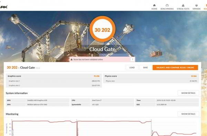Click the SystemInfo version value

(95, 105)
